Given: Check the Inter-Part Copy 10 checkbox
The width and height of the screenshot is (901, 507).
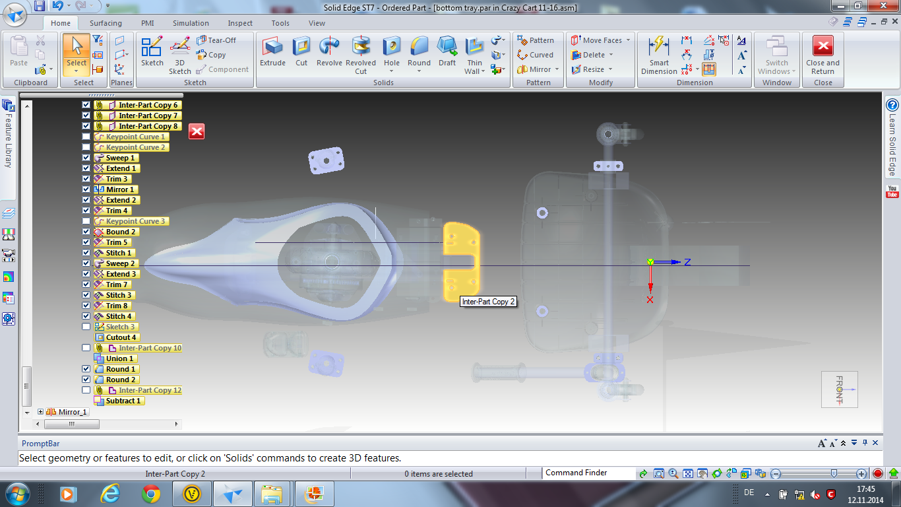Looking at the screenshot, I should pyautogui.click(x=86, y=348).
